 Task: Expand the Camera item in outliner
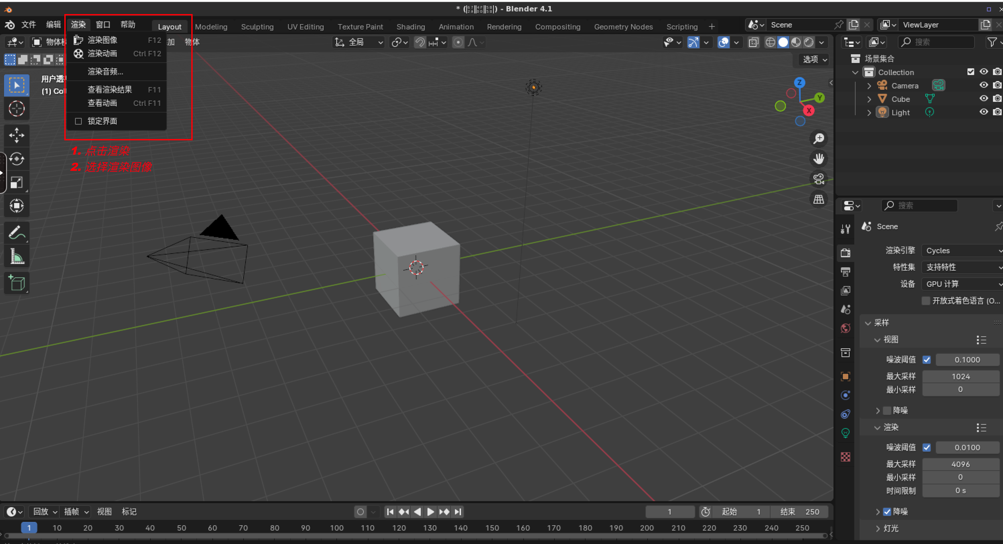point(869,86)
